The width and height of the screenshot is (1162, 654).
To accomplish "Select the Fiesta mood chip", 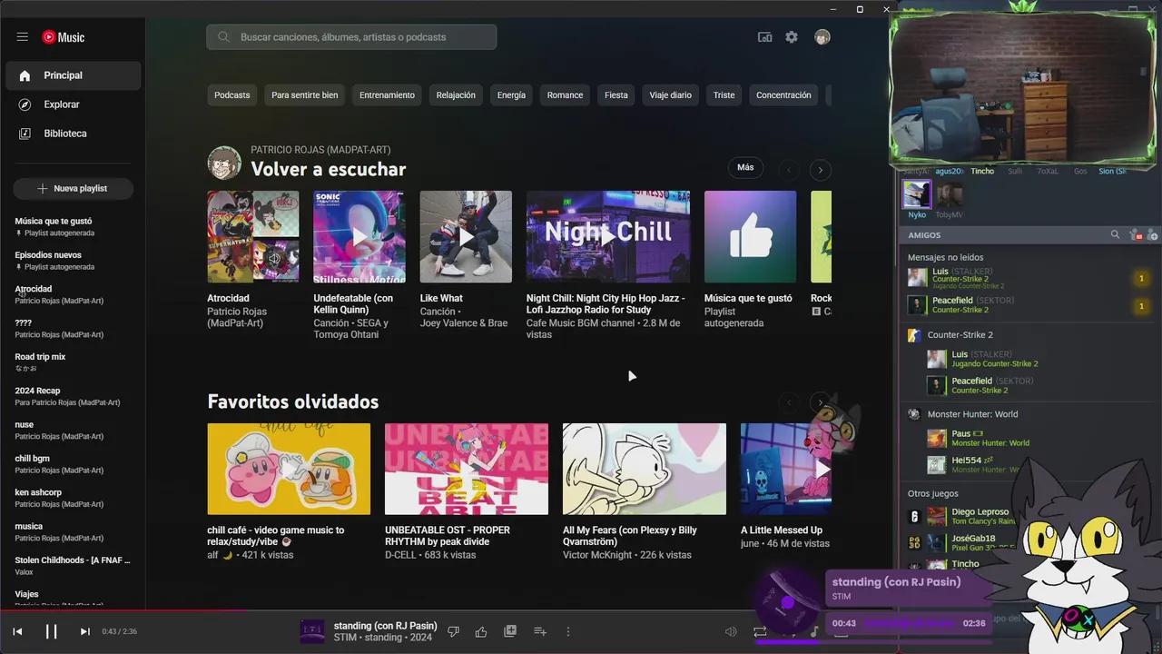I will coord(616,95).
